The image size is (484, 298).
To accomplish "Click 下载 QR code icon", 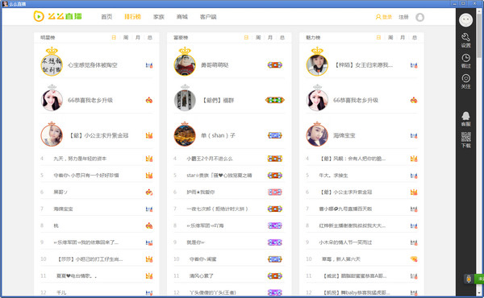I will (465, 139).
